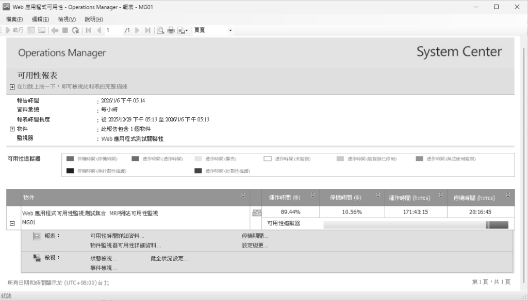Image resolution: width=528 pixels, height=301 pixels.
Task: Toggle the show parameter area icon
Action: (x=31, y=30)
